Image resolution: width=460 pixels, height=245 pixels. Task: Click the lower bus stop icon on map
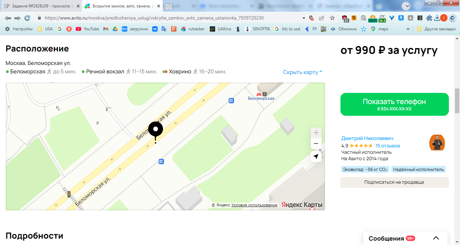click(161, 162)
